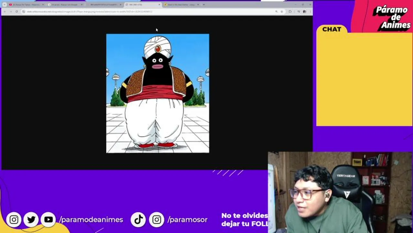The height and width of the screenshot is (233, 413).
Task: Reload the current page
Action: (16, 12)
